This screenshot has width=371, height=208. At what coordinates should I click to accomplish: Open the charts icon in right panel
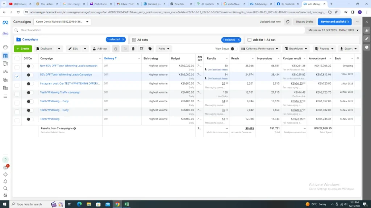[x=367, y=30]
